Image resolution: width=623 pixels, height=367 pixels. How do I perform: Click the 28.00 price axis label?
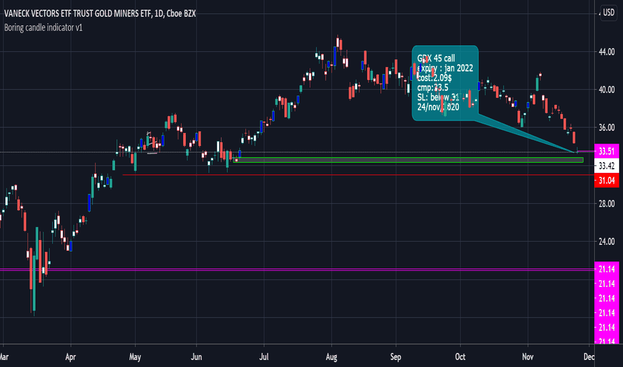point(607,204)
